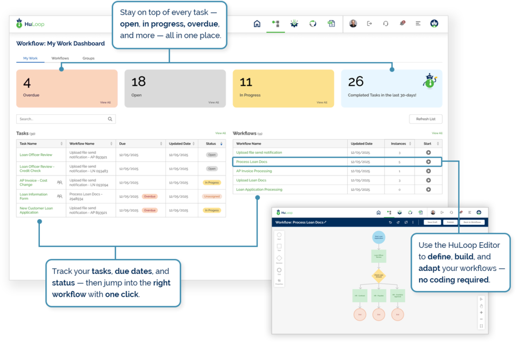Select the Home icon in the navigation bar
Image resolution: width=516 pixels, height=342 pixels.
pyautogui.click(x=257, y=23)
